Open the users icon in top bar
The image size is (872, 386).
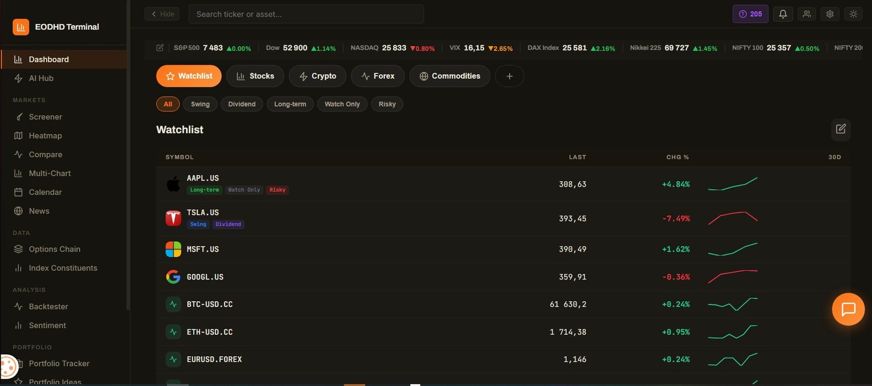[x=807, y=14]
